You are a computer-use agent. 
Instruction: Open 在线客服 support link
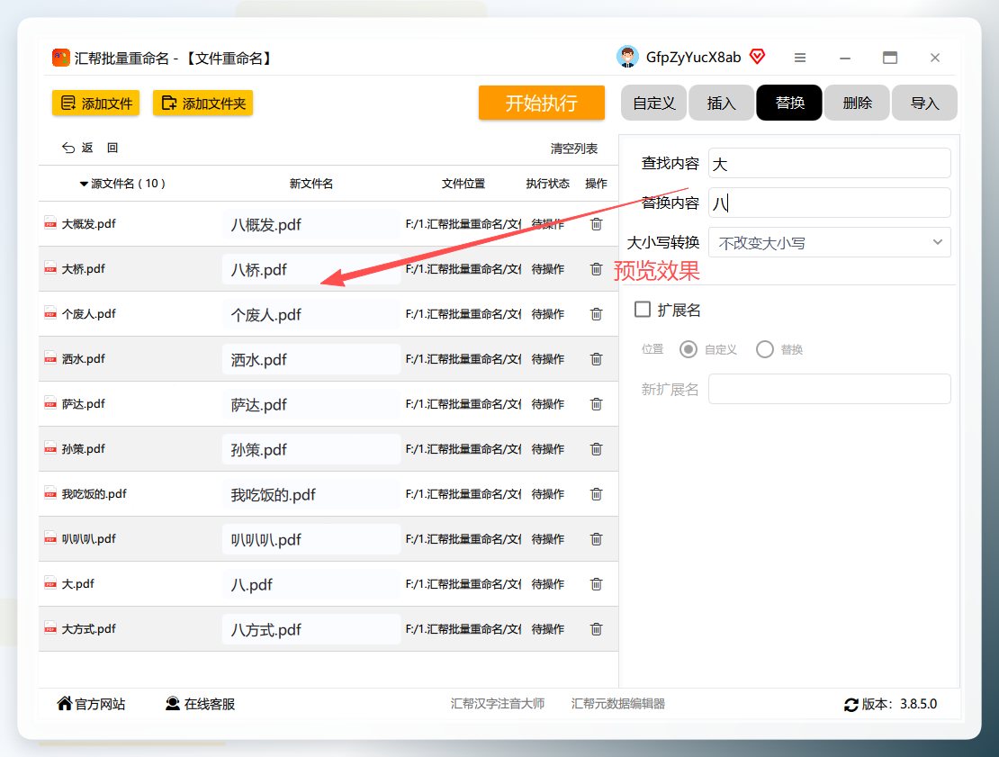200,704
